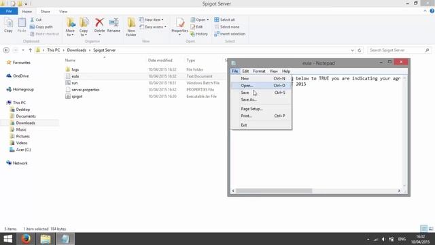Click Select all in the ribbon
435x245 pixels.
224,20
